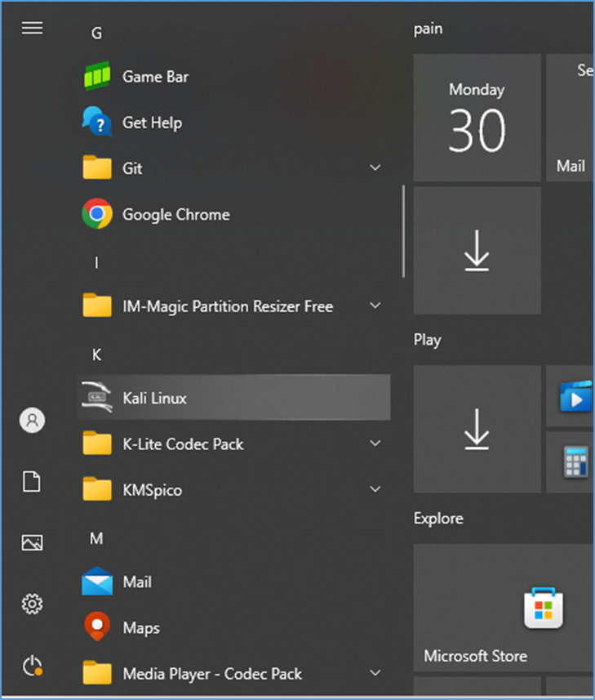Launch Google Chrome icon
This screenshot has height=700, width=595.
(x=97, y=214)
